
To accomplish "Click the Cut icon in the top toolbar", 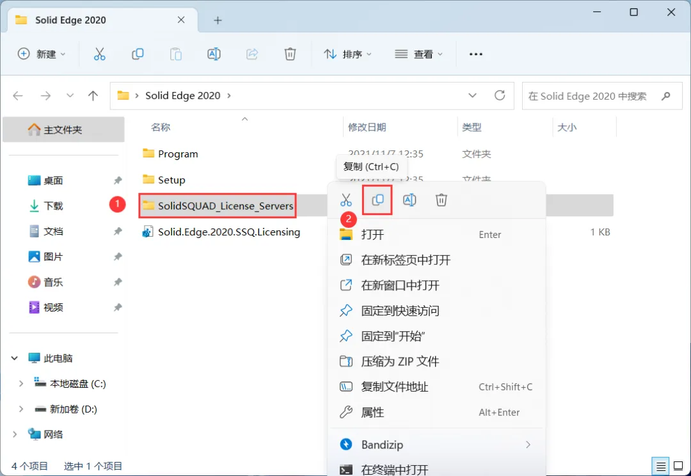I will click(x=100, y=54).
